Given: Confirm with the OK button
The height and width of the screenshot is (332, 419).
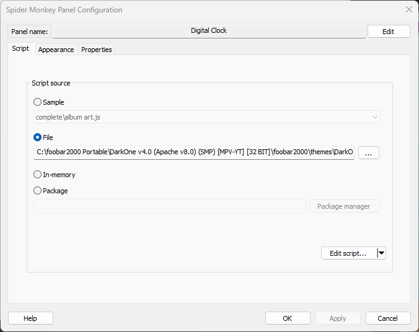Looking at the screenshot, I should tap(288, 318).
